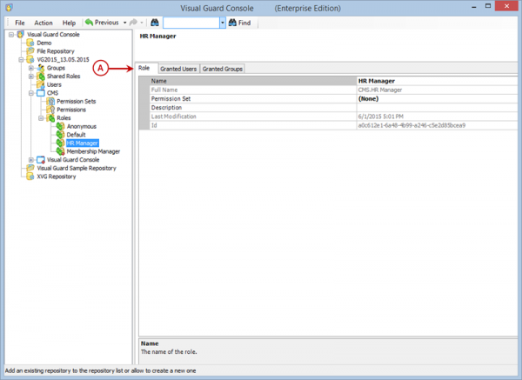Image resolution: width=522 pixels, height=380 pixels.
Task: Click the Visual Guard app icon in title bar
Action: (x=9, y=7)
